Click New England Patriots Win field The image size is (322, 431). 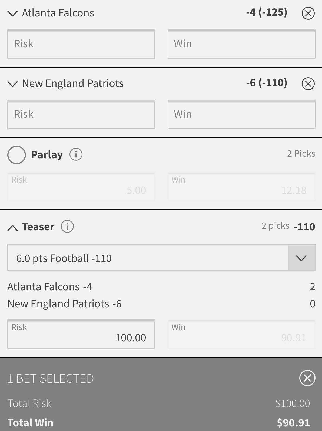point(241,115)
